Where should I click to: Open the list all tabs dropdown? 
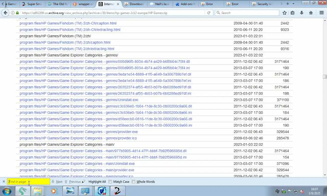click(x=293, y=4)
